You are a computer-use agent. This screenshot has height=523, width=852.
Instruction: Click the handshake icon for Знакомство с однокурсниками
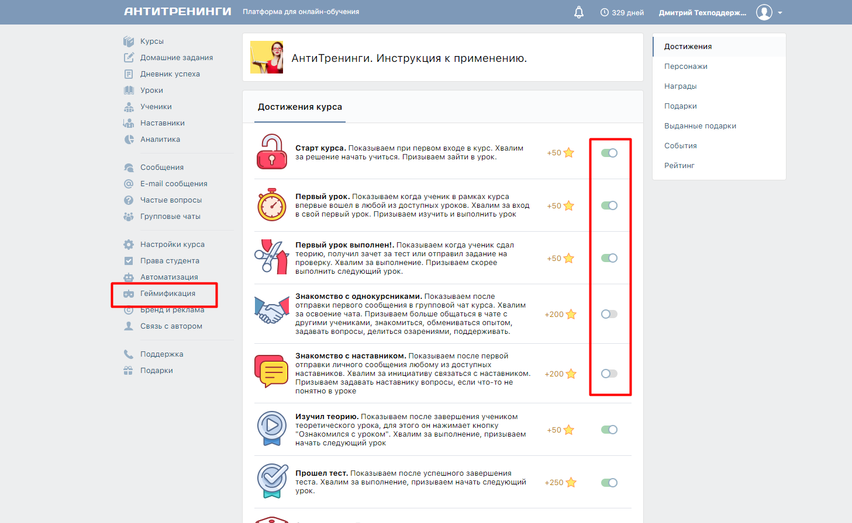coord(272,310)
